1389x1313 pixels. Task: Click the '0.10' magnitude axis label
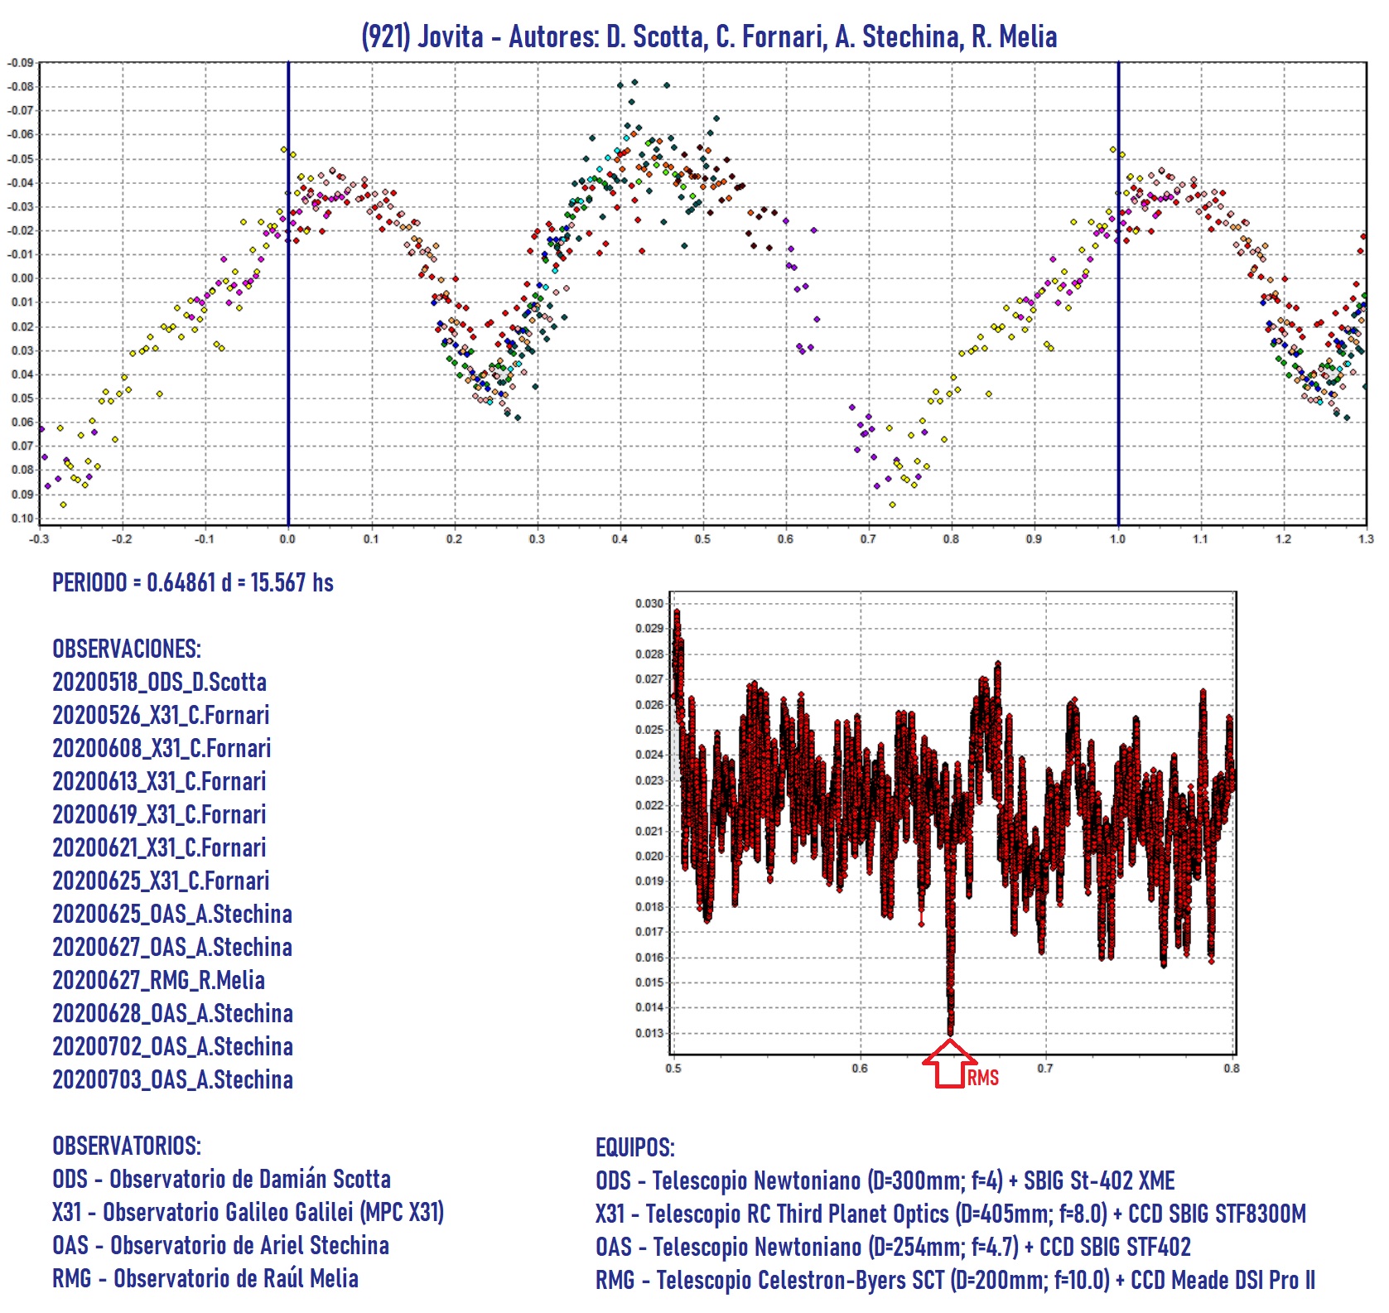click(22, 519)
